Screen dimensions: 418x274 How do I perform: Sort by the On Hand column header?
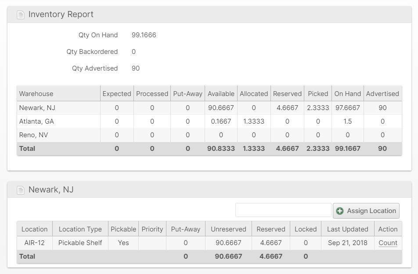(x=347, y=93)
